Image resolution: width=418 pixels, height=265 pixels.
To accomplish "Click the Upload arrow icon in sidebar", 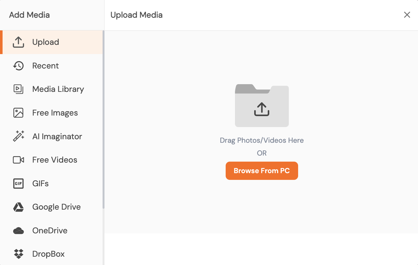I will tap(18, 42).
